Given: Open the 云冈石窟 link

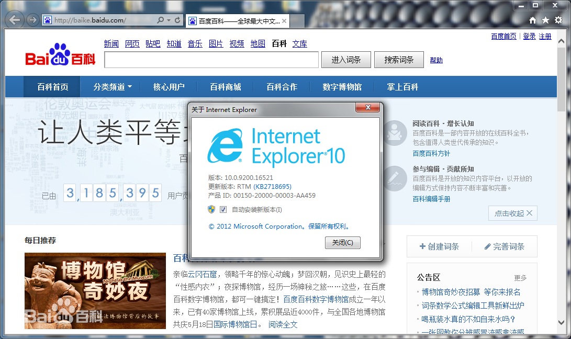Looking at the screenshot, I should 202,274.
